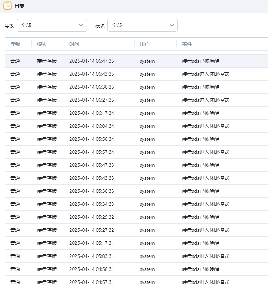Click system user in 05:58:34 row
This screenshot has width=268, height=286.
pyautogui.click(x=147, y=139)
